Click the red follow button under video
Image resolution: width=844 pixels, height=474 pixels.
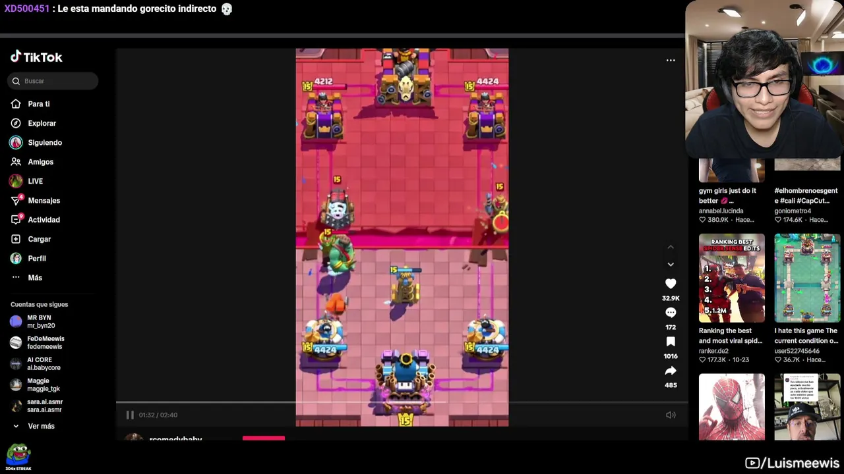263,438
